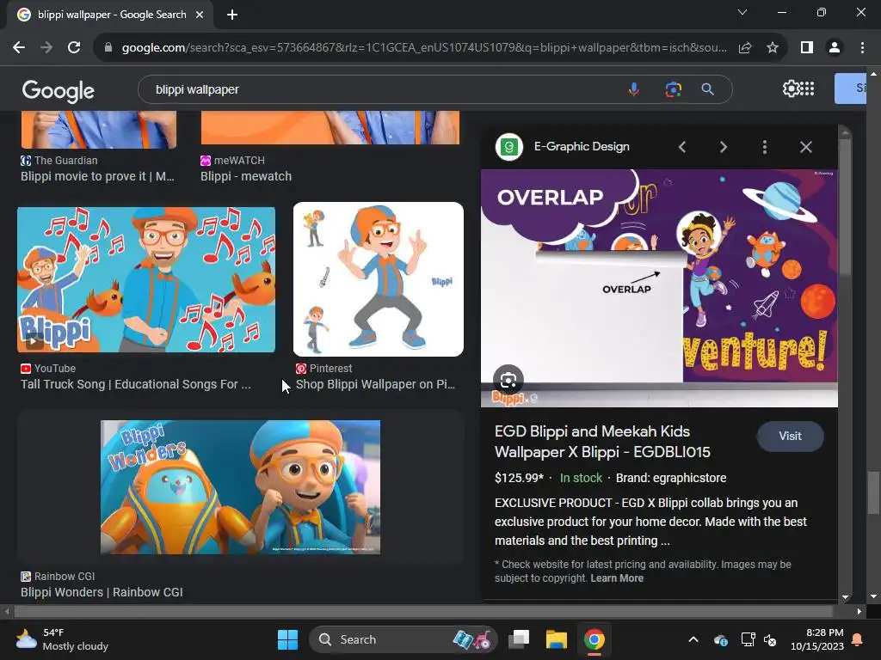Expand the hidden system tray icons chevron

pos(693,639)
